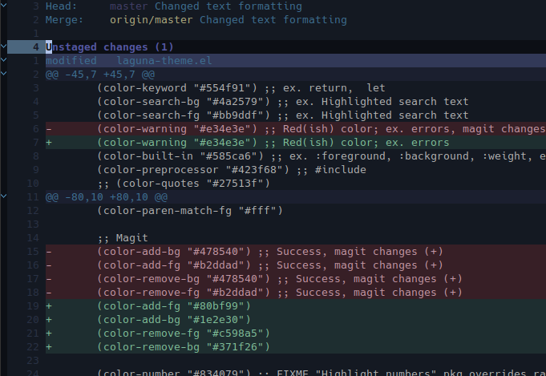
Task: Click removed line color-add-bg "#478540"
Action: coord(296,252)
